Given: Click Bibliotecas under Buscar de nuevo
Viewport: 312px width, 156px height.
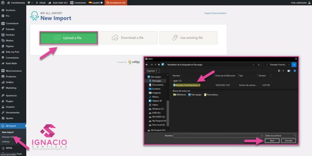Looking at the screenshot, I should 180,95.
